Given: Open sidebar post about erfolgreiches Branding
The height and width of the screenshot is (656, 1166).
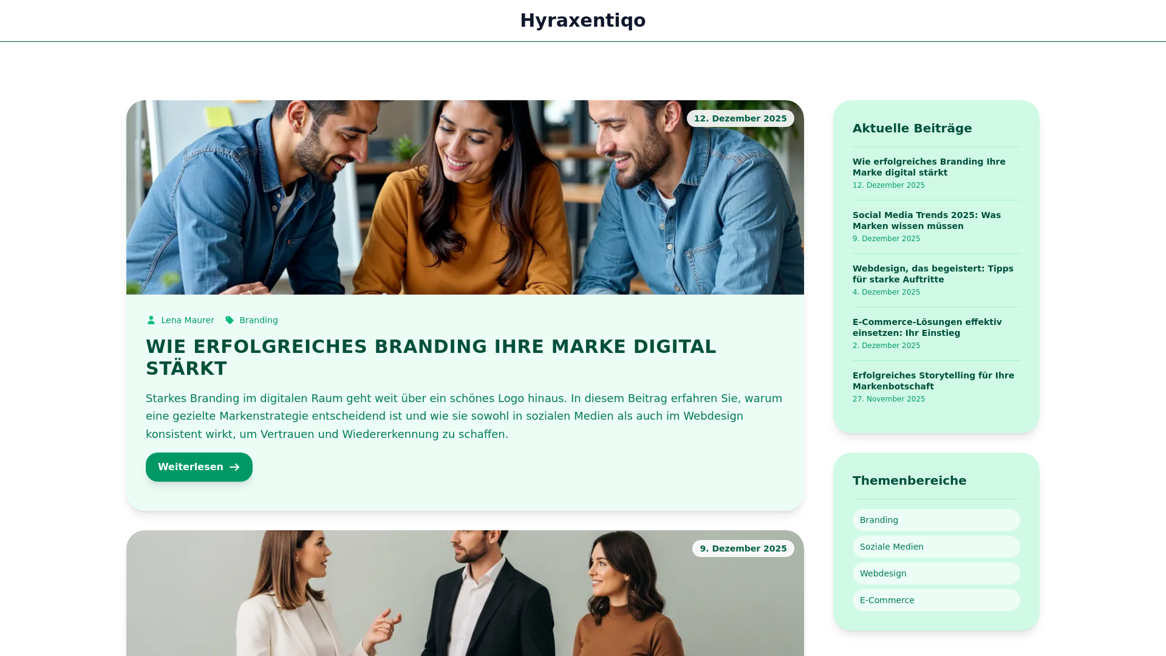Looking at the screenshot, I should coord(929,167).
